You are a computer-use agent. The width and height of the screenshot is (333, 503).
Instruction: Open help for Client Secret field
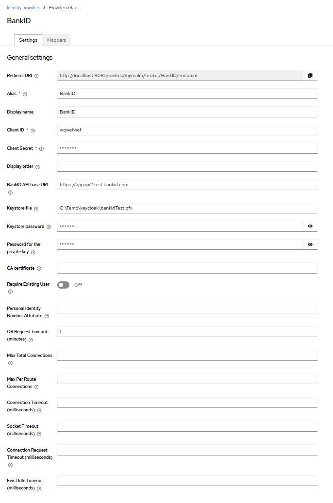pos(41,148)
